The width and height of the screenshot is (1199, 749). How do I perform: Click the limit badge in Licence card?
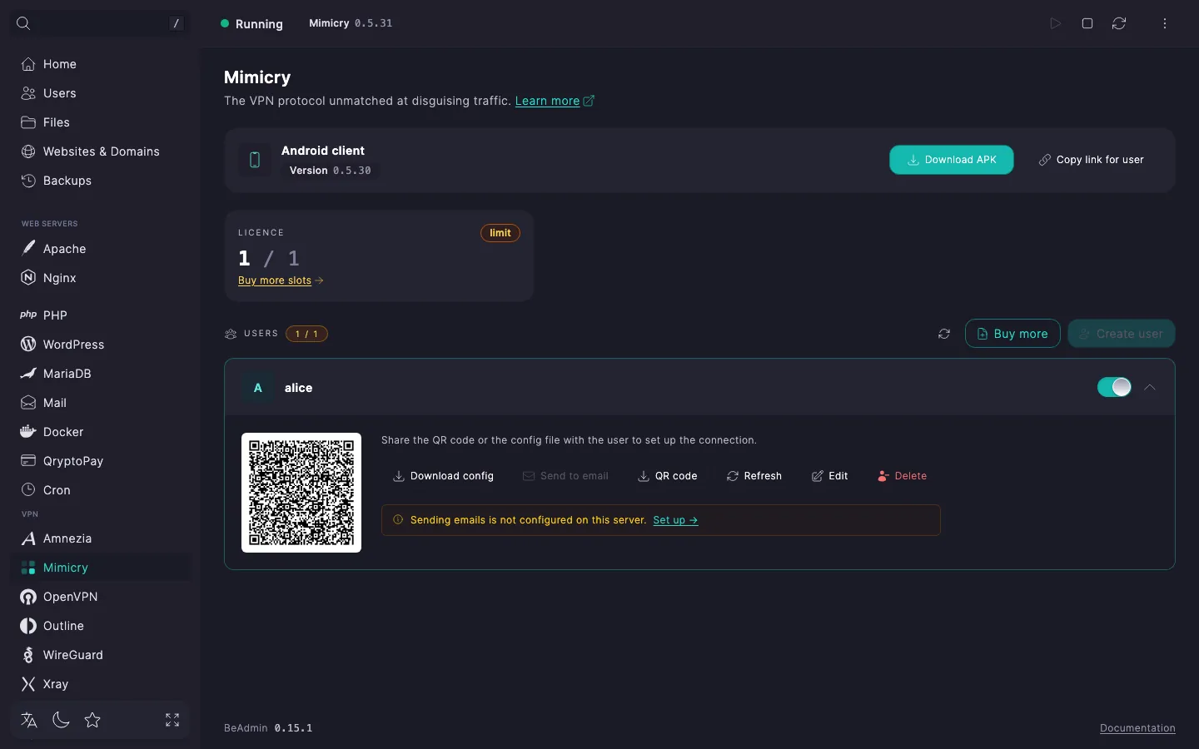[x=500, y=233]
